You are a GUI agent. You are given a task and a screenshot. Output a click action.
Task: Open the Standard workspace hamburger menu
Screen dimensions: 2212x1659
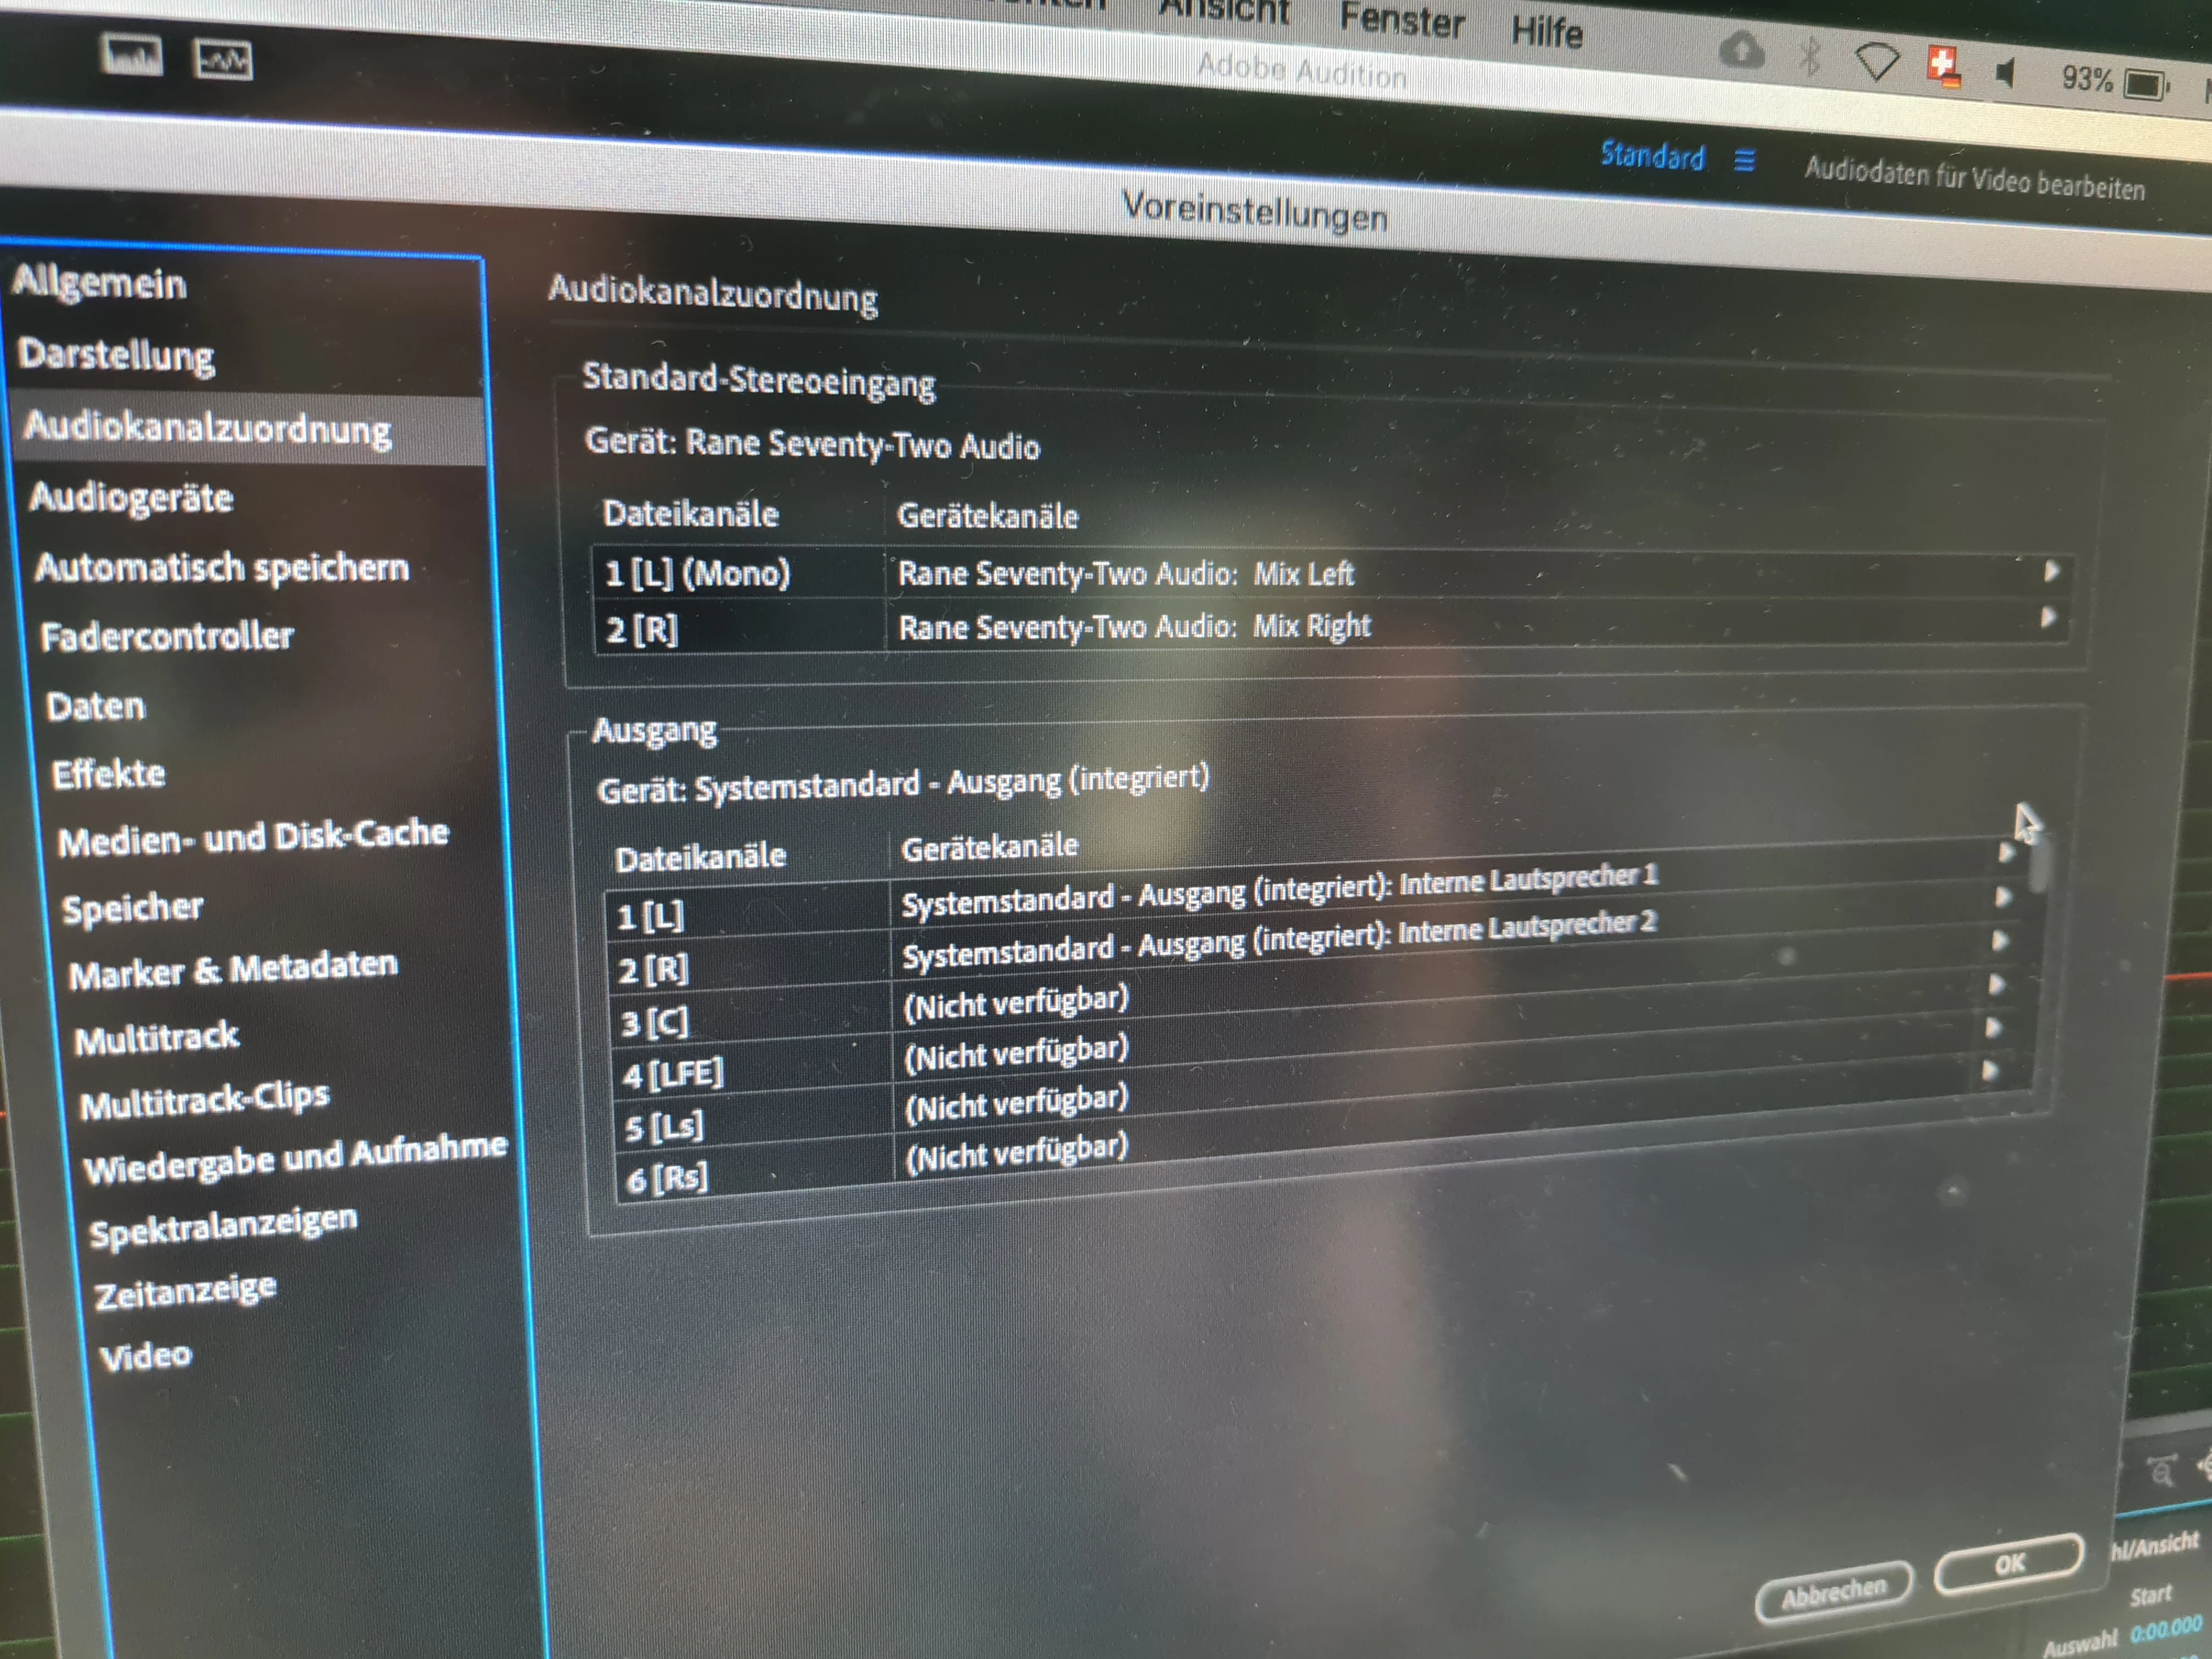coord(1744,160)
